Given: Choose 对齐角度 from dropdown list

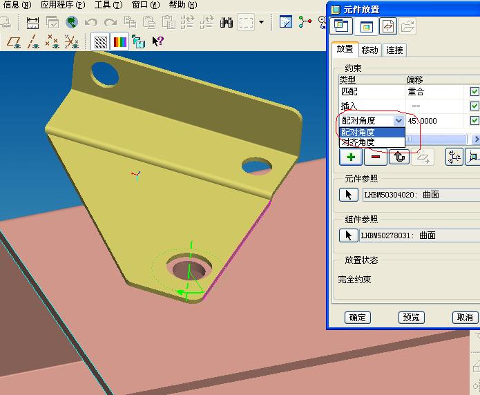Looking at the screenshot, I should click(x=372, y=142).
